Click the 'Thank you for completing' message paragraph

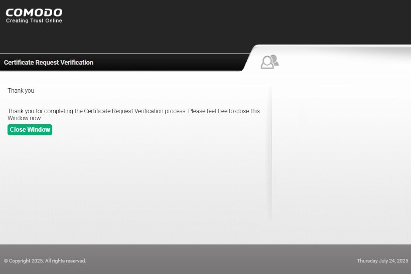point(133,114)
